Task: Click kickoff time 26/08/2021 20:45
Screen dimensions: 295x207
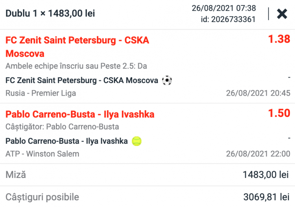Action: (258, 93)
